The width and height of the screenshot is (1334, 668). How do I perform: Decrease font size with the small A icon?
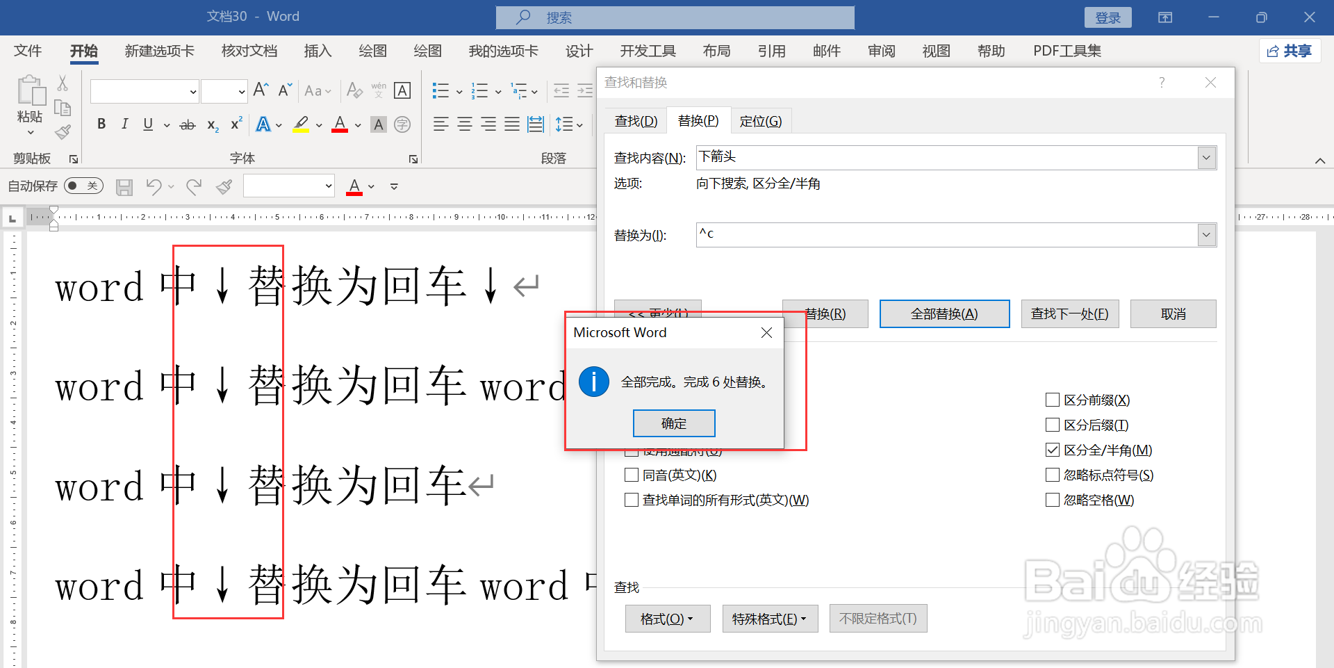pos(285,90)
